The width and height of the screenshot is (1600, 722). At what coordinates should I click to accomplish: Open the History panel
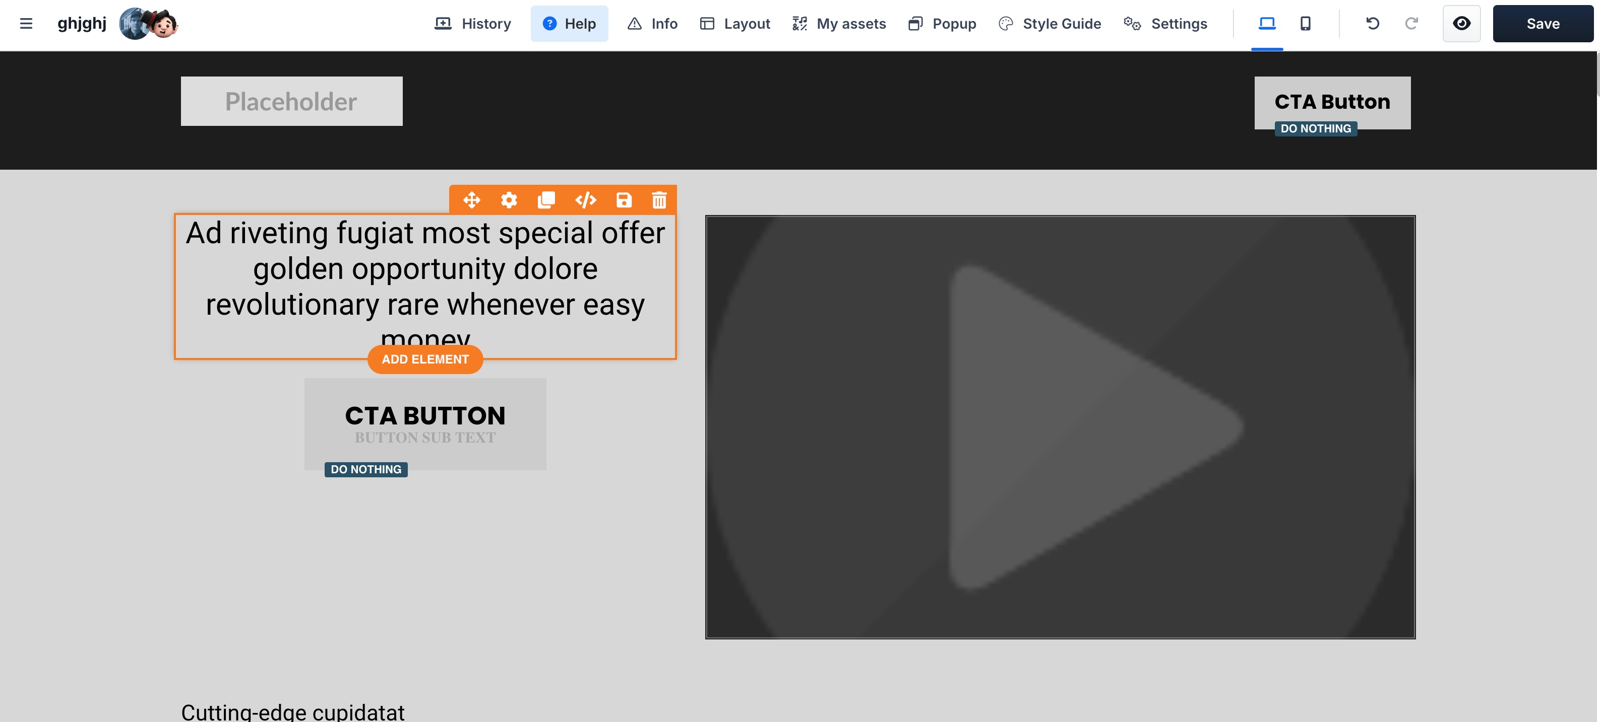coord(473,24)
